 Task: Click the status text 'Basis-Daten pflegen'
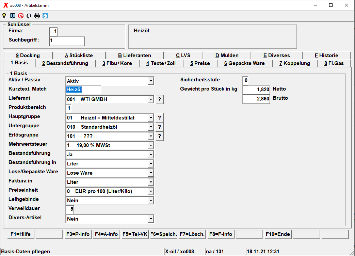pyautogui.click(x=26, y=252)
